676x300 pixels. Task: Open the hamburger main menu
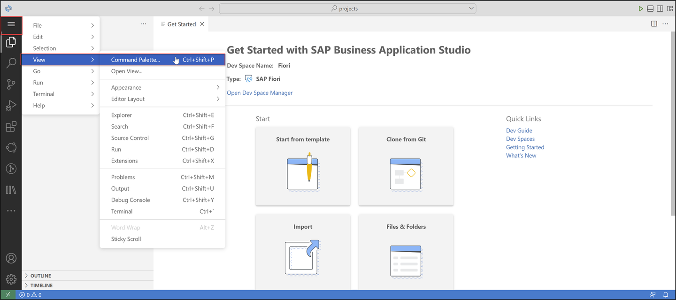click(11, 24)
